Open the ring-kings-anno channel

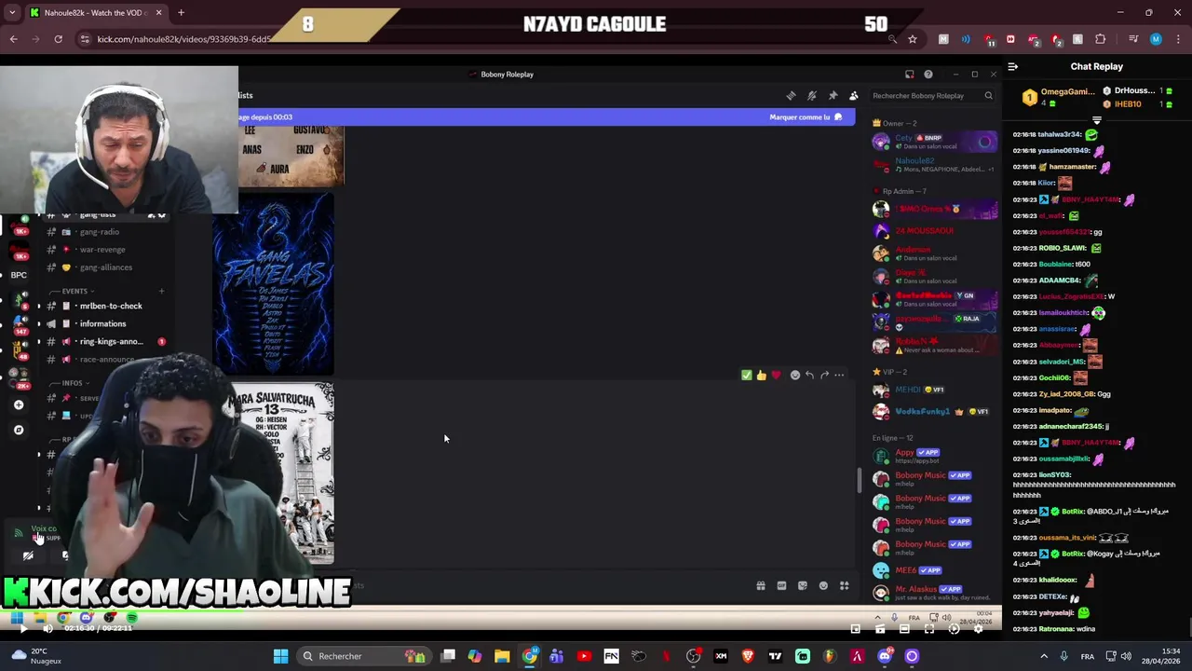click(x=111, y=341)
